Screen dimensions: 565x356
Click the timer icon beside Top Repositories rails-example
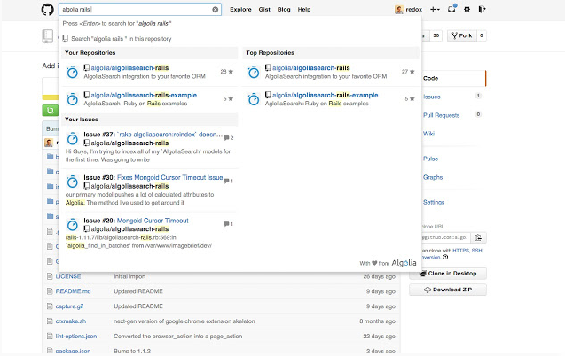[x=254, y=99]
